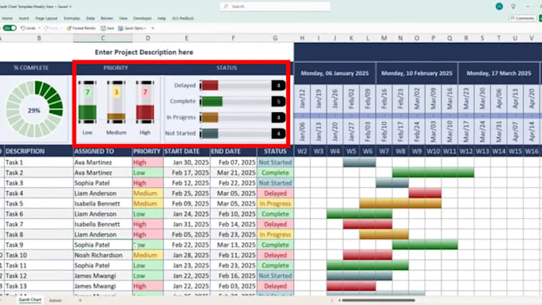
Task: Switch to the Gantt Chart sheet tab
Action: 30,299
